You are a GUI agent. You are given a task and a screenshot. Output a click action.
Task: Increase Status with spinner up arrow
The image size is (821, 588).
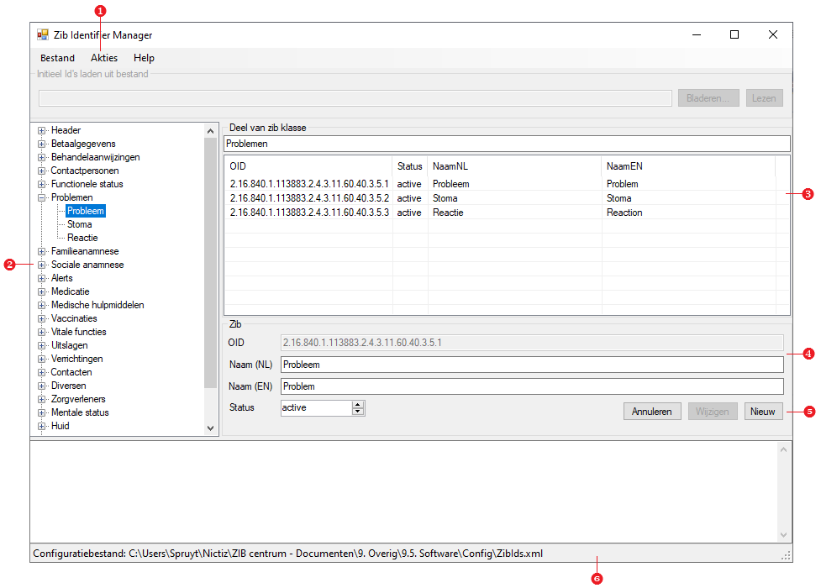tap(358, 405)
